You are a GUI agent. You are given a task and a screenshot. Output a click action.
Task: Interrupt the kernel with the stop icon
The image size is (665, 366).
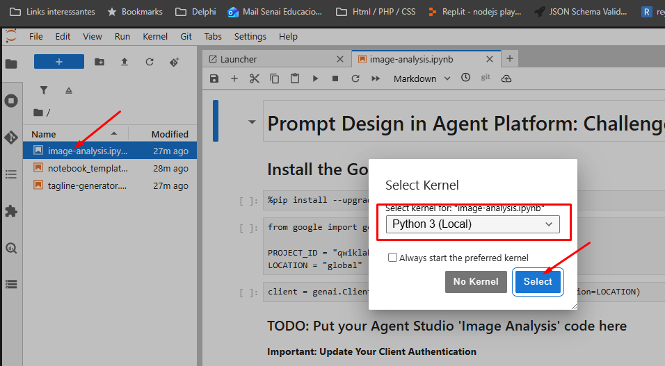pyautogui.click(x=335, y=78)
